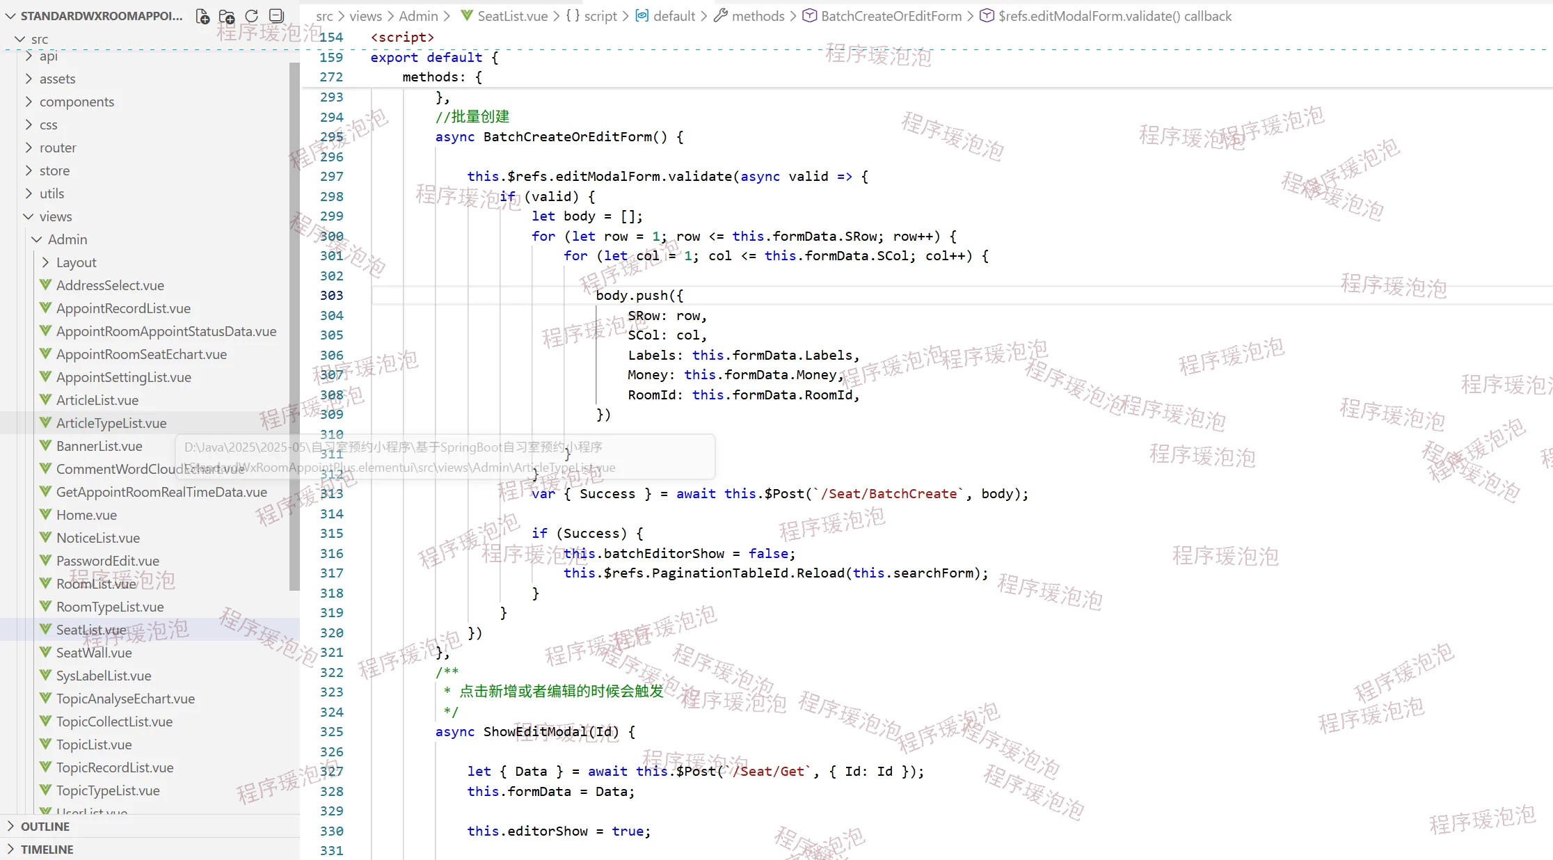
Task: Click the explorer vertical scrollbar thumb
Action: 294,327
